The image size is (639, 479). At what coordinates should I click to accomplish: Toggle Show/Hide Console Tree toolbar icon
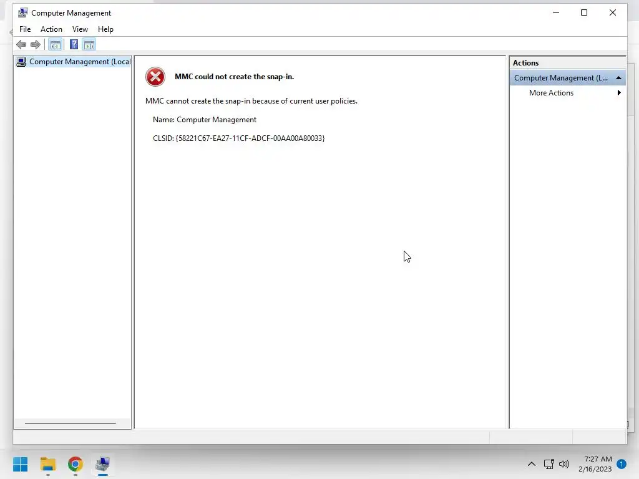55,44
